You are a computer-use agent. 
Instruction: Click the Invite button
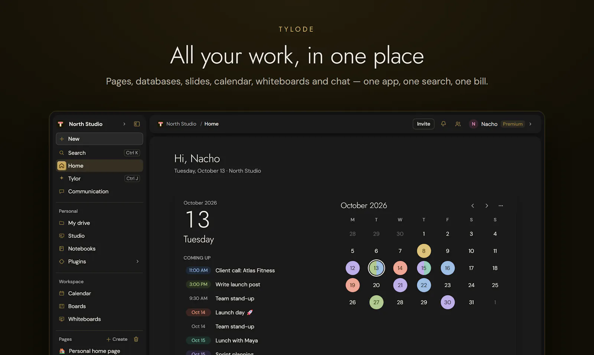pyautogui.click(x=424, y=124)
